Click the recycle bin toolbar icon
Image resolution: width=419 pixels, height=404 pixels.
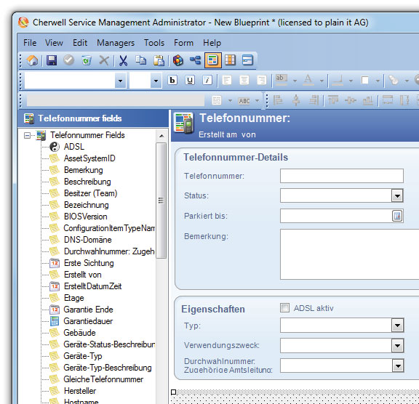pyautogui.click(x=87, y=60)
